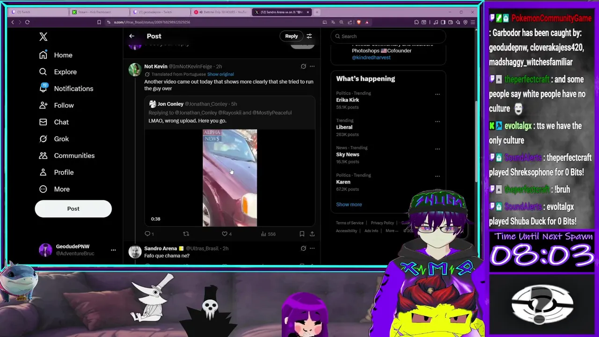Like Not Kevin's post

click(x=226, y=234)
